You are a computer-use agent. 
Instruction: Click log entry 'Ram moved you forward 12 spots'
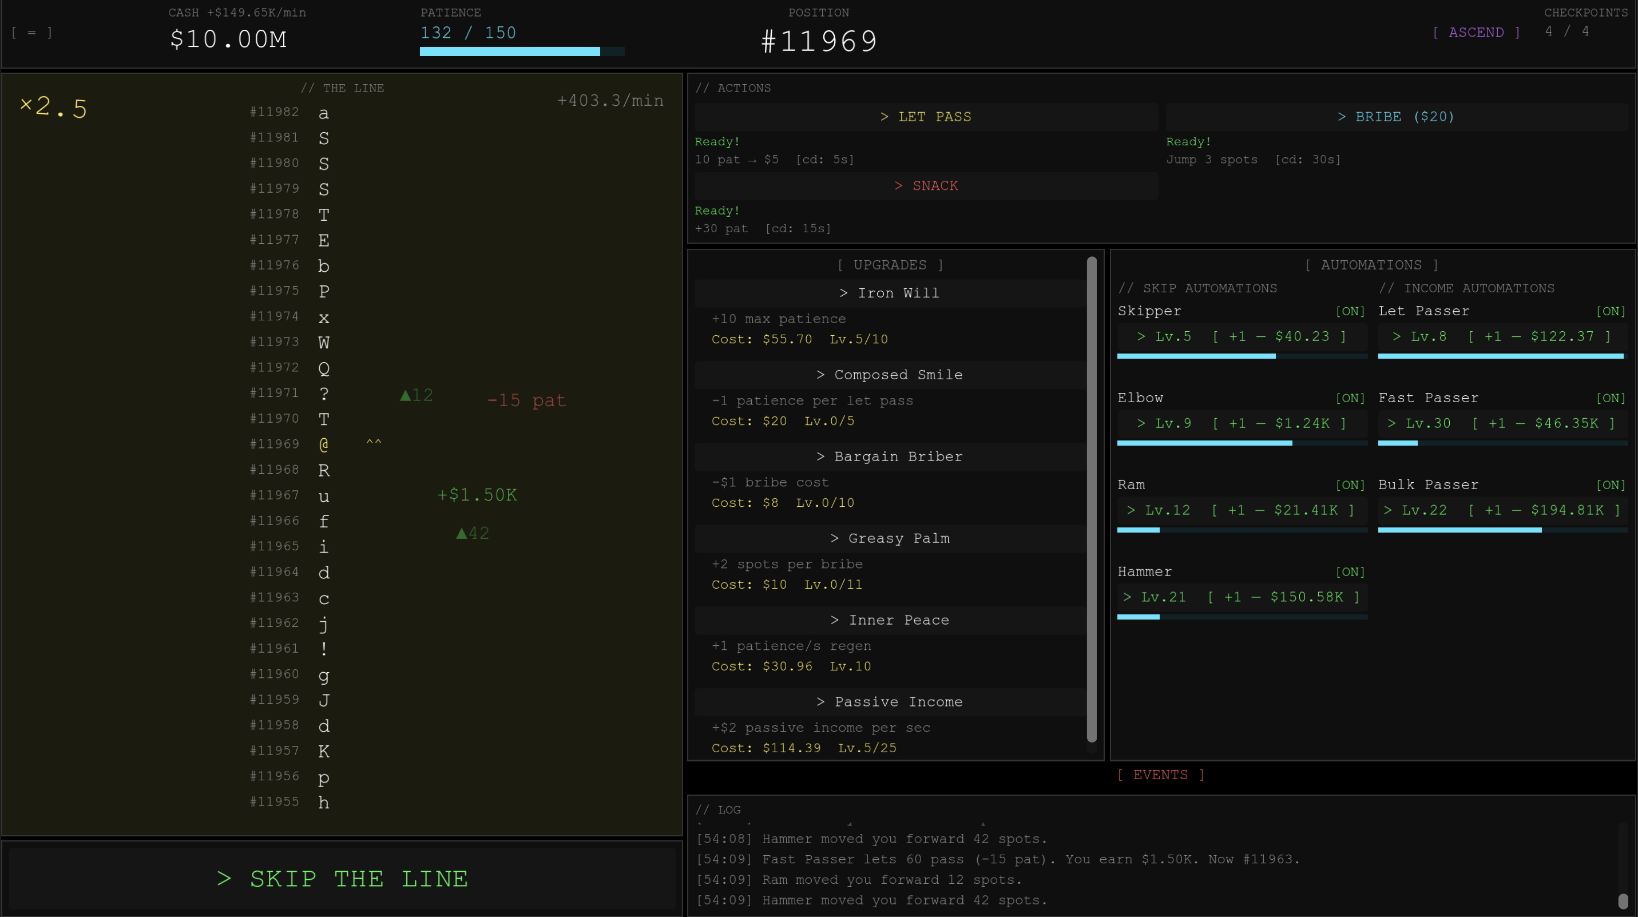859,879
